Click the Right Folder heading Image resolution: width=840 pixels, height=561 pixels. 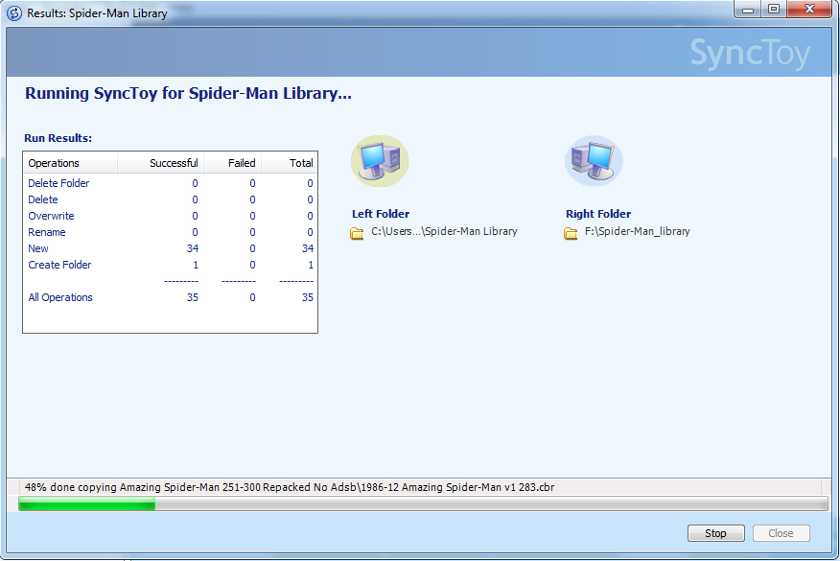598,214
